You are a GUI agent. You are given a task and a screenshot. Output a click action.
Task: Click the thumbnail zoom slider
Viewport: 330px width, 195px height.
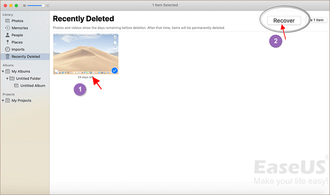pyautogui.click(x=36, y=6)
